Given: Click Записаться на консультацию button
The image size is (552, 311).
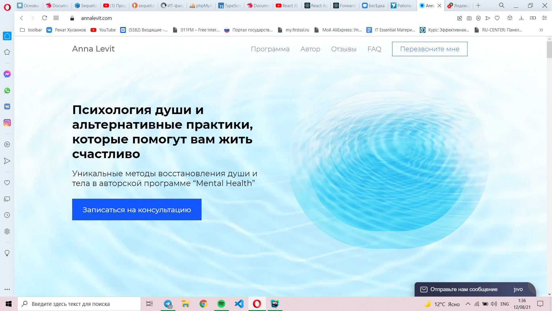Looking at the screenshot, I should tap(137, 210).
